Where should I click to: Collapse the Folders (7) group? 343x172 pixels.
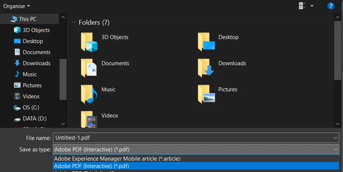click(74, 22)
